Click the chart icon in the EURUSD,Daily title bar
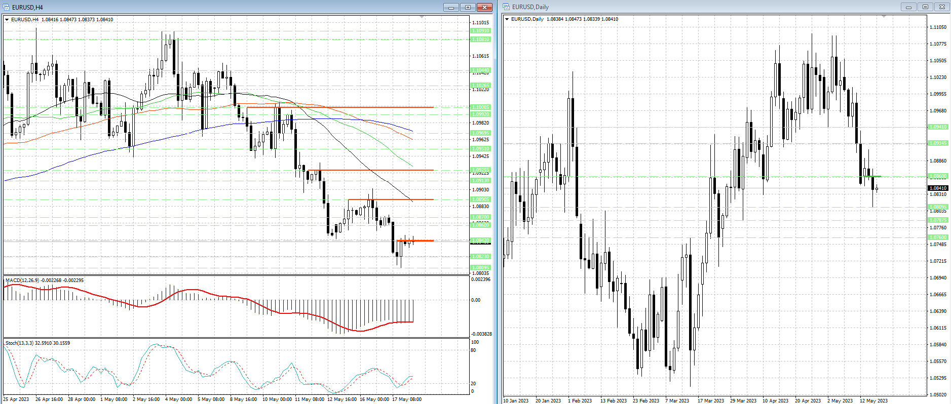 click(x=506, y=7)
